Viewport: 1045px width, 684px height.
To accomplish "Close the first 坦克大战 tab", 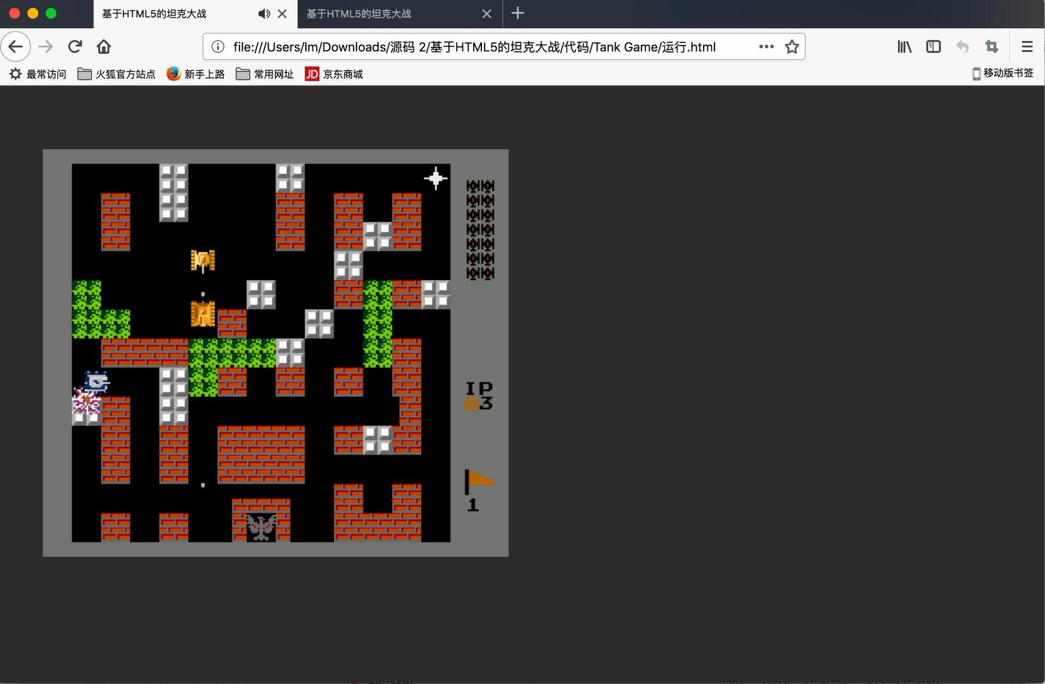I will point(282,13).
